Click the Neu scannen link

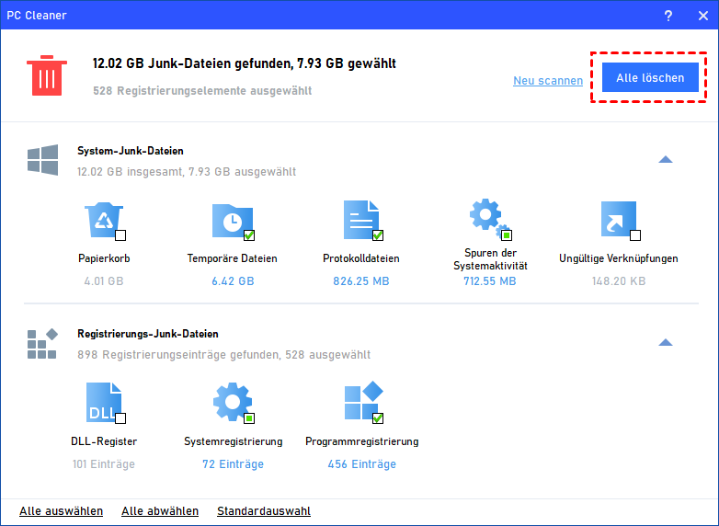(x=547, y=81)
